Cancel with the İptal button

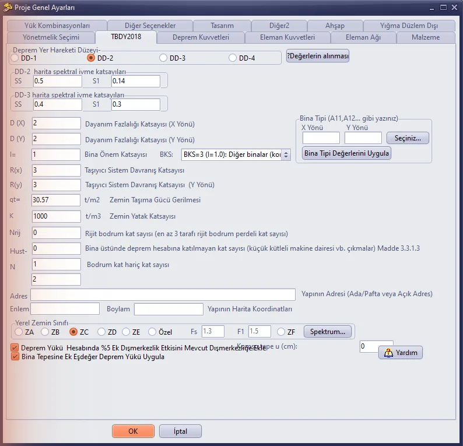(180, 431)
